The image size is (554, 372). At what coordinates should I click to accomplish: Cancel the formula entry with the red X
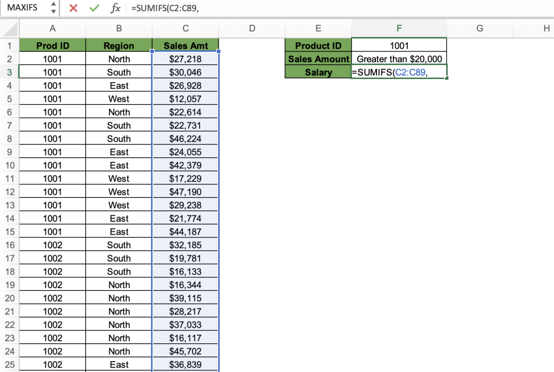tap(74, 8)
